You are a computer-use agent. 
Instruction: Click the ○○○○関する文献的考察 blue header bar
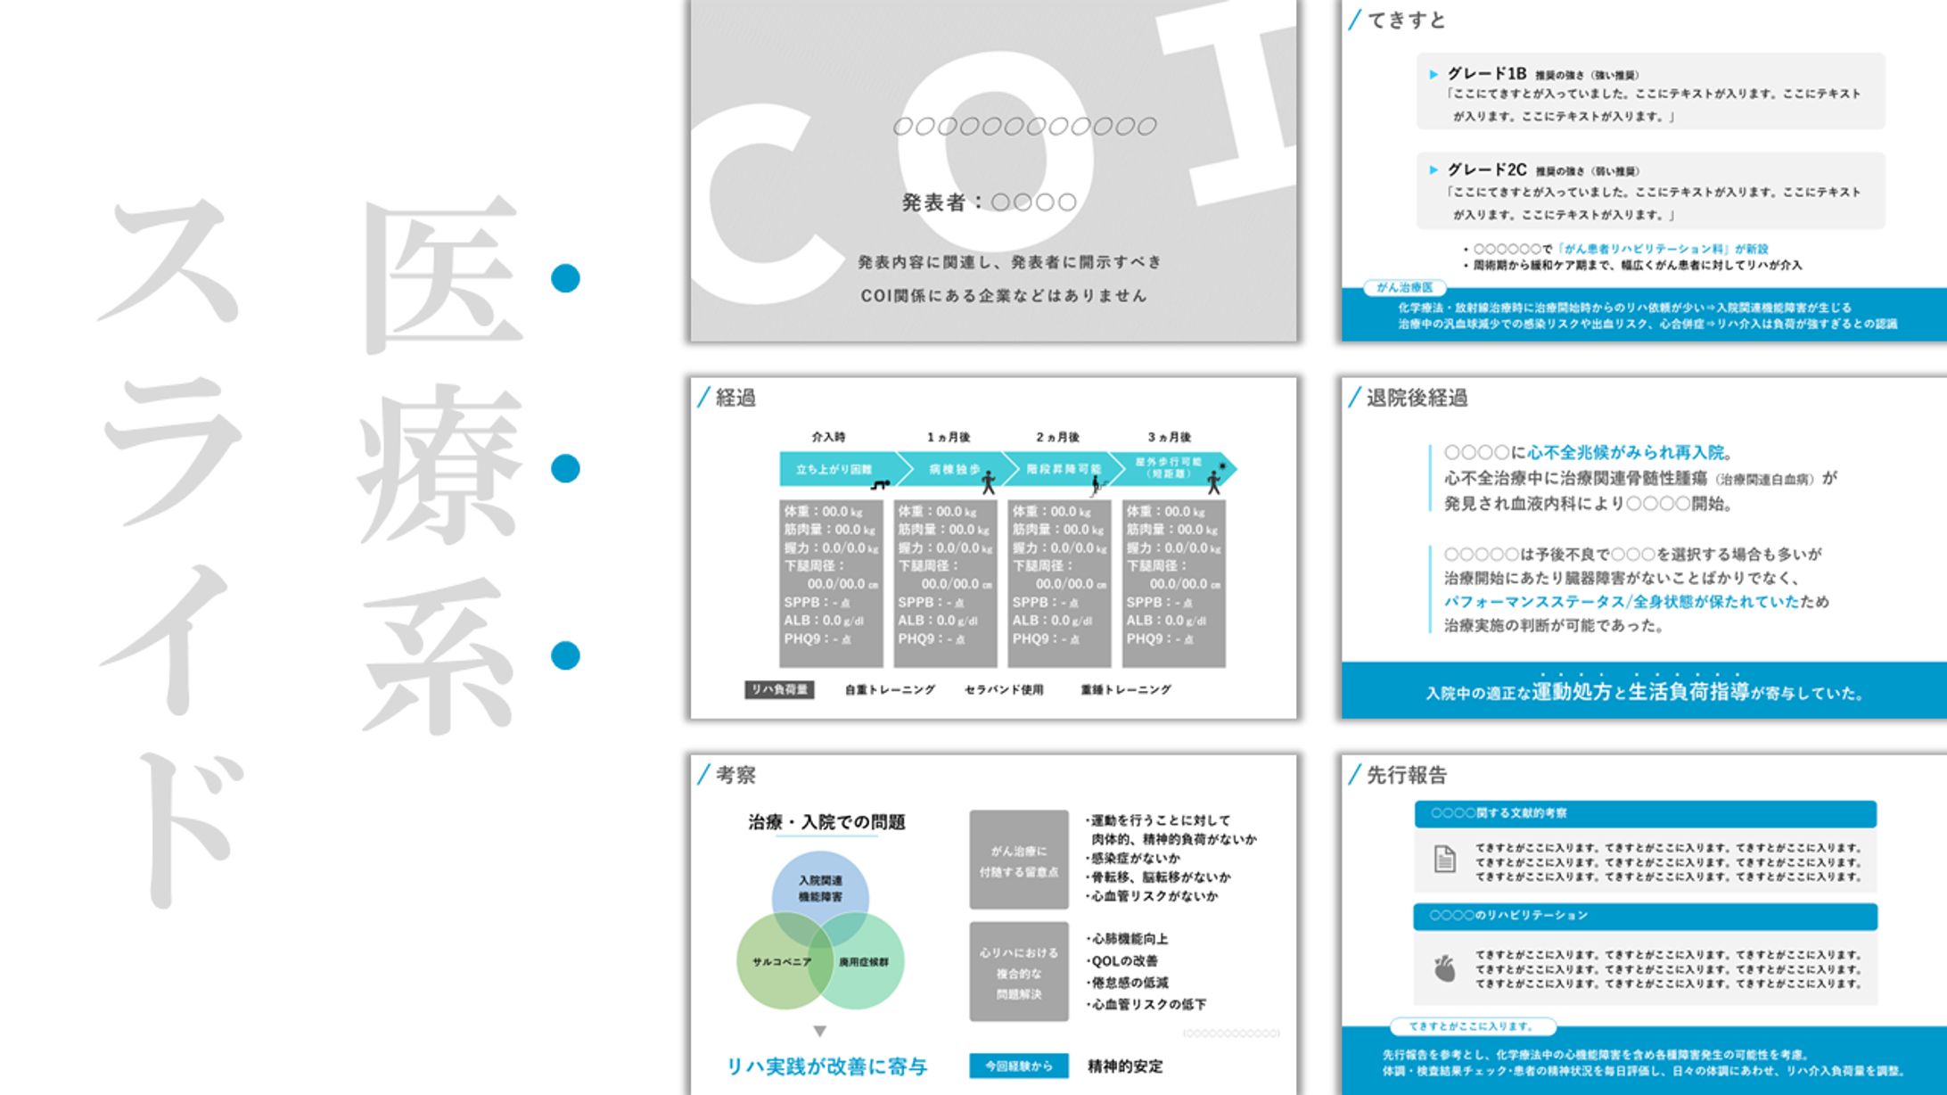click(1645, 813)
